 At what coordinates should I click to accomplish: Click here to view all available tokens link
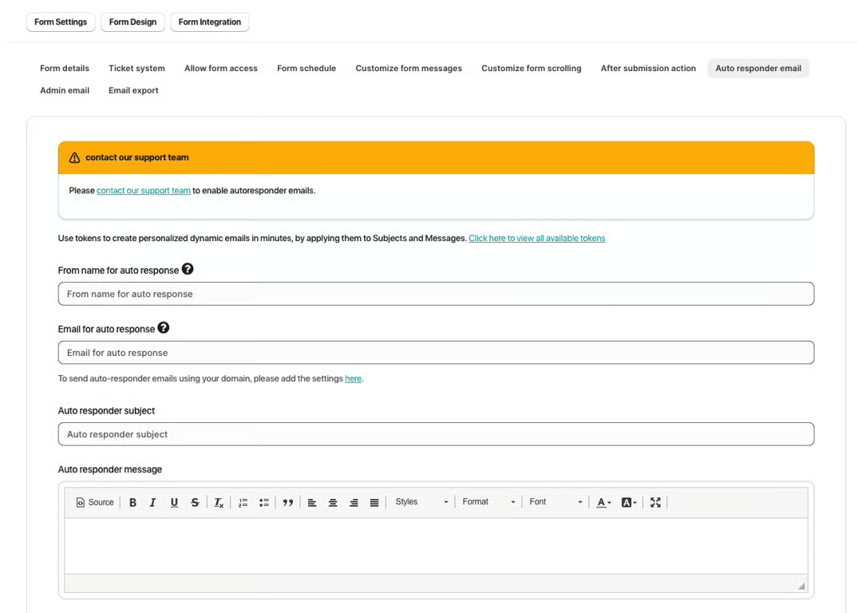(x=537, y=238)
